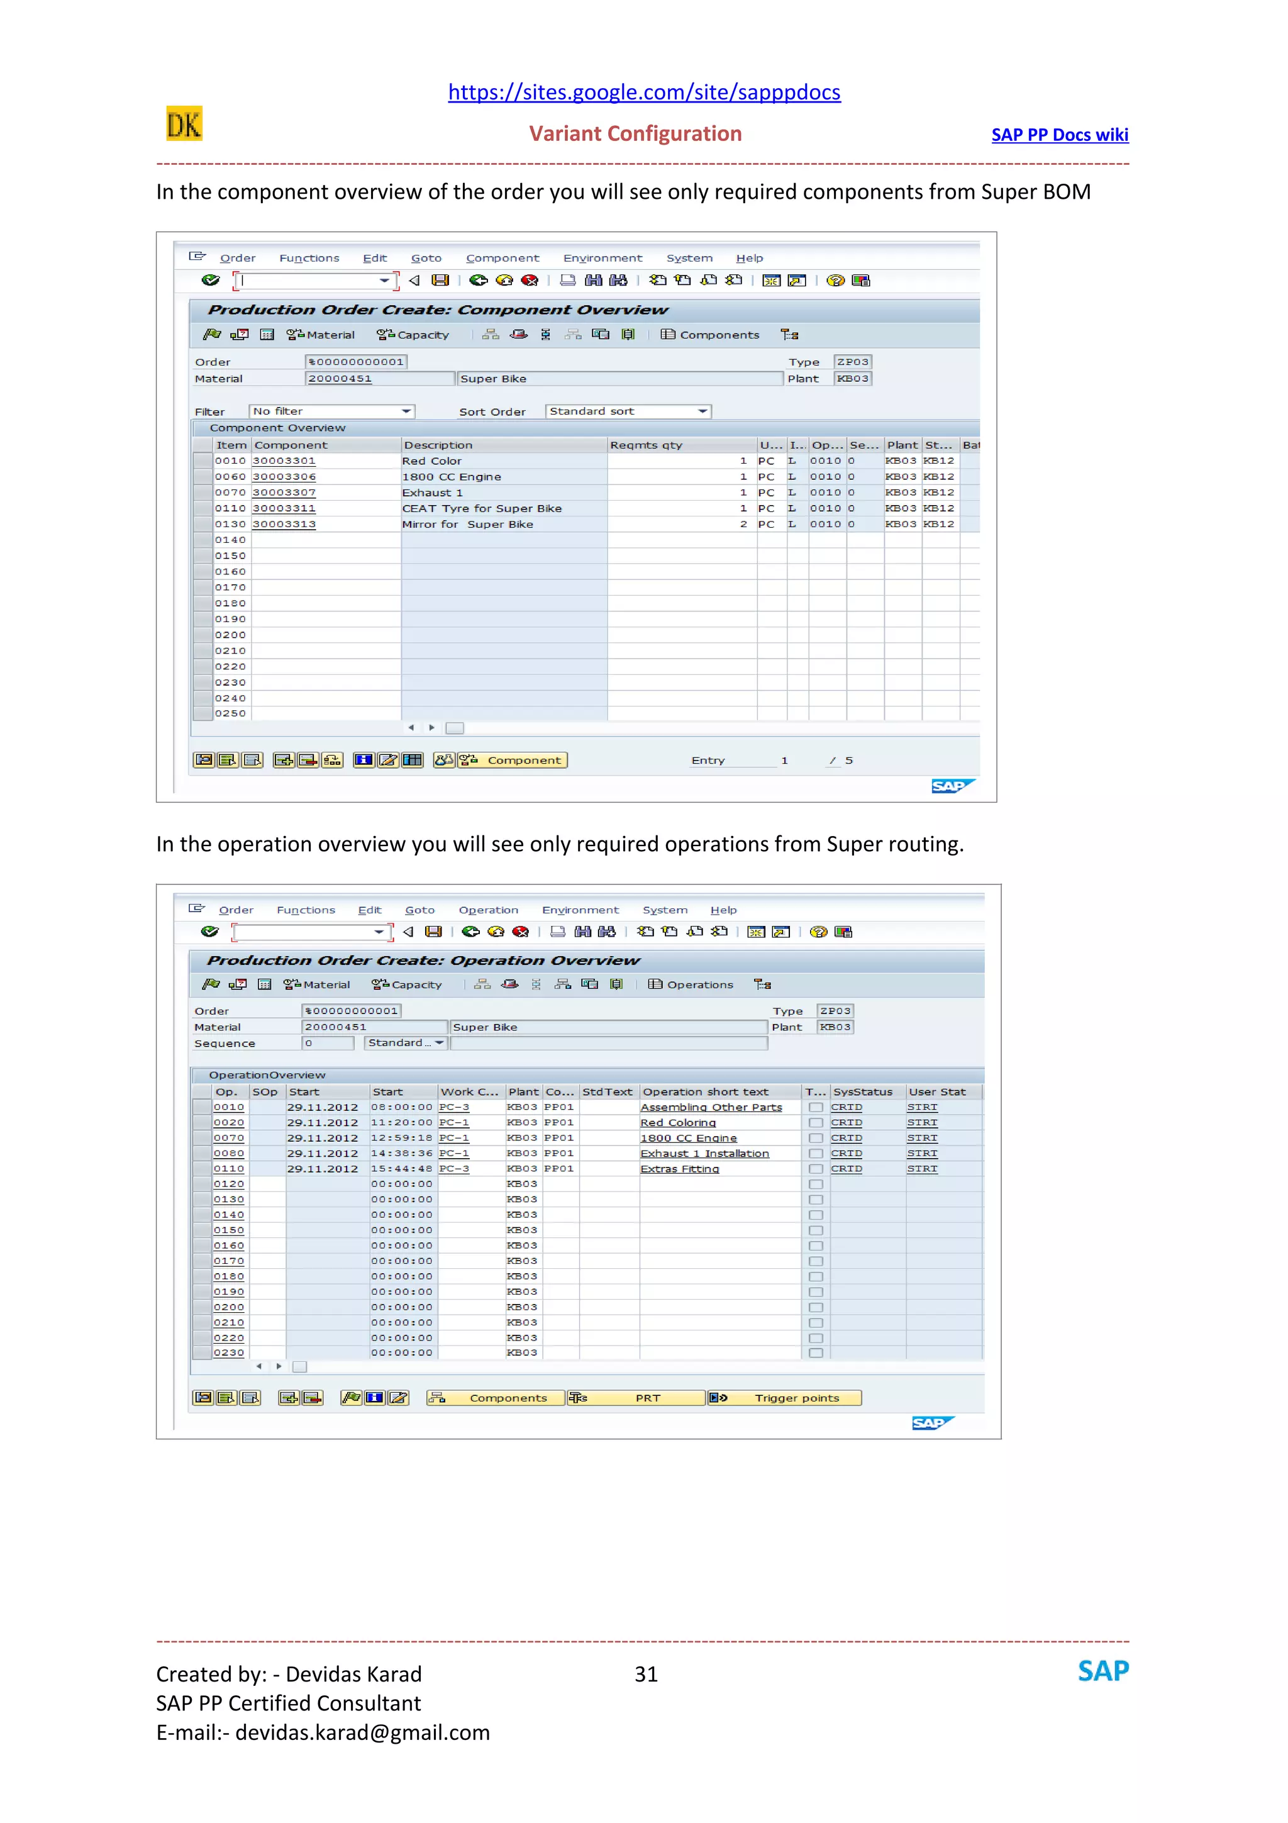Tick checkbox in Extras Fitting row
The width and height of the screenshot is (1288, 1823).
coord(815,1169)
